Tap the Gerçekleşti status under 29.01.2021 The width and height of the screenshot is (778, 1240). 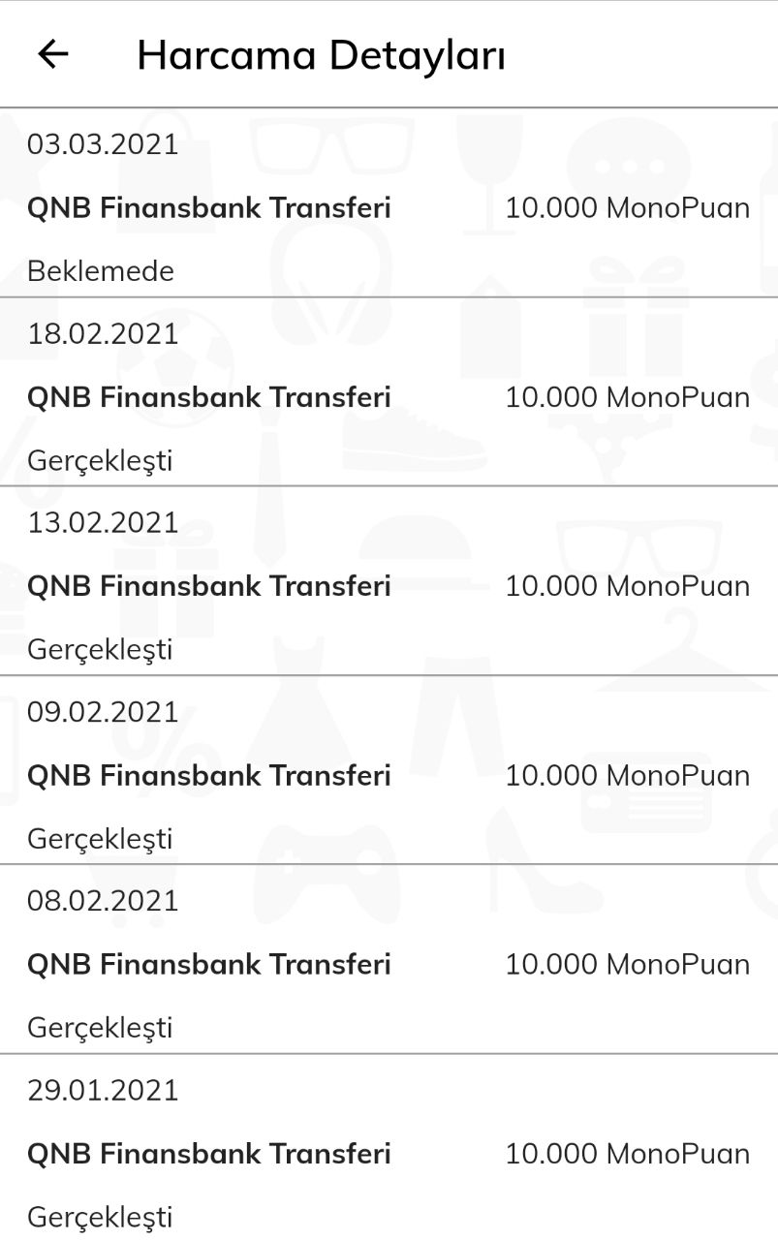coord(100,1218)
